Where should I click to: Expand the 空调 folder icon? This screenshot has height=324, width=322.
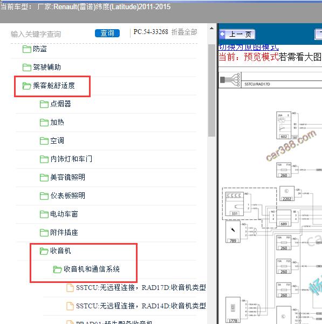click(x=44, y=141)
